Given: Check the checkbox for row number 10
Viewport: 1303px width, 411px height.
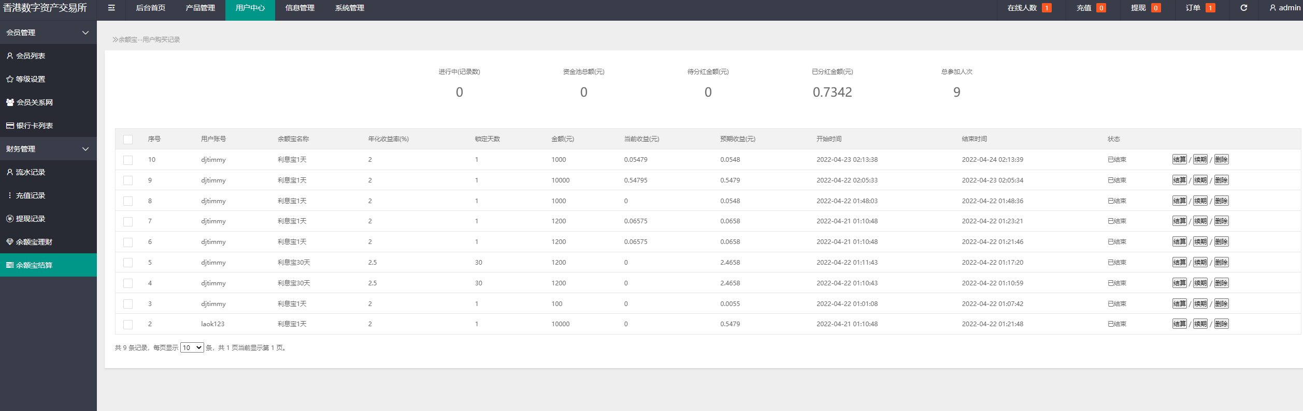Looking at the screenshot, I should (128, 160).
